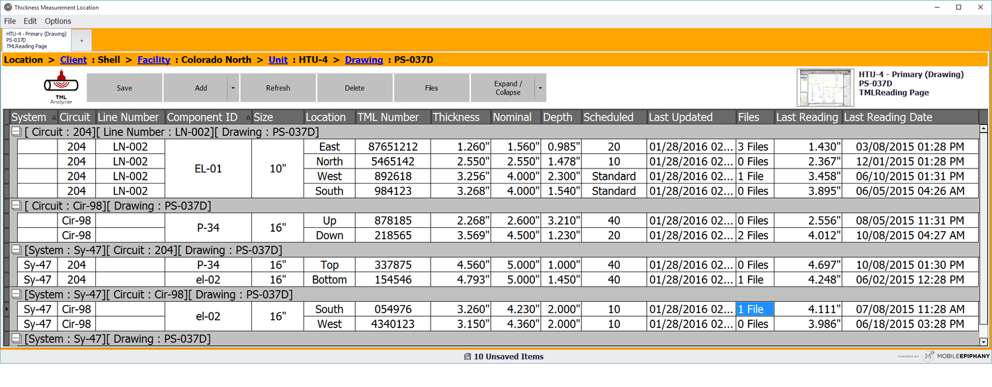Select the highlighted 1 File cell
Screen dimensions: 992x387
(755, 309)
